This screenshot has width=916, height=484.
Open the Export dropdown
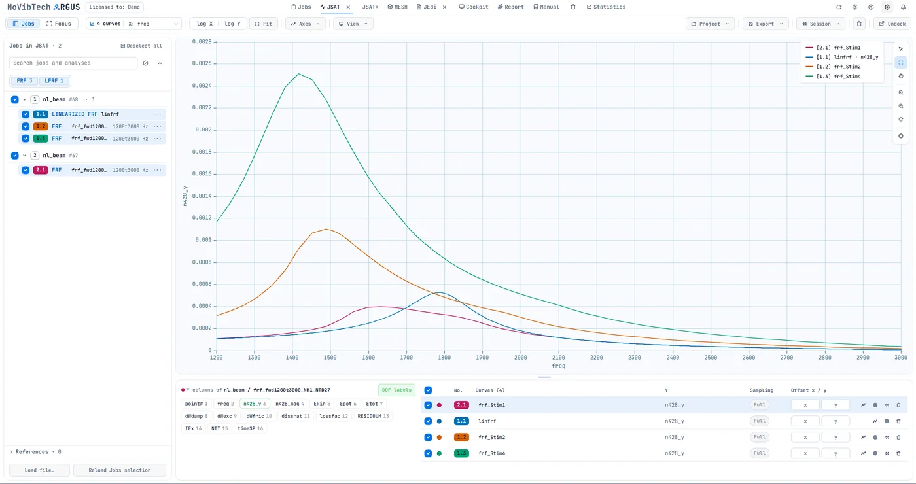tap(766, 24)
